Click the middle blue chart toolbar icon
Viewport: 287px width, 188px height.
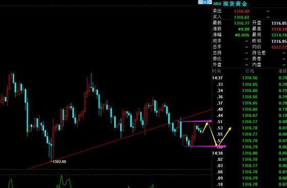[205, 2]
